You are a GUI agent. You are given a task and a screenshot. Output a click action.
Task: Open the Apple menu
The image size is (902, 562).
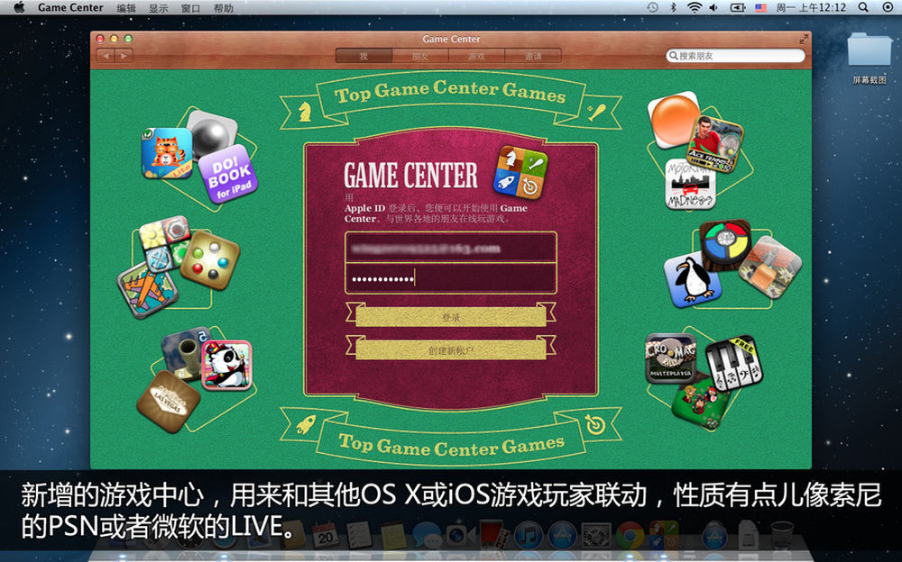pyautogui.click(x=19, y=7)
